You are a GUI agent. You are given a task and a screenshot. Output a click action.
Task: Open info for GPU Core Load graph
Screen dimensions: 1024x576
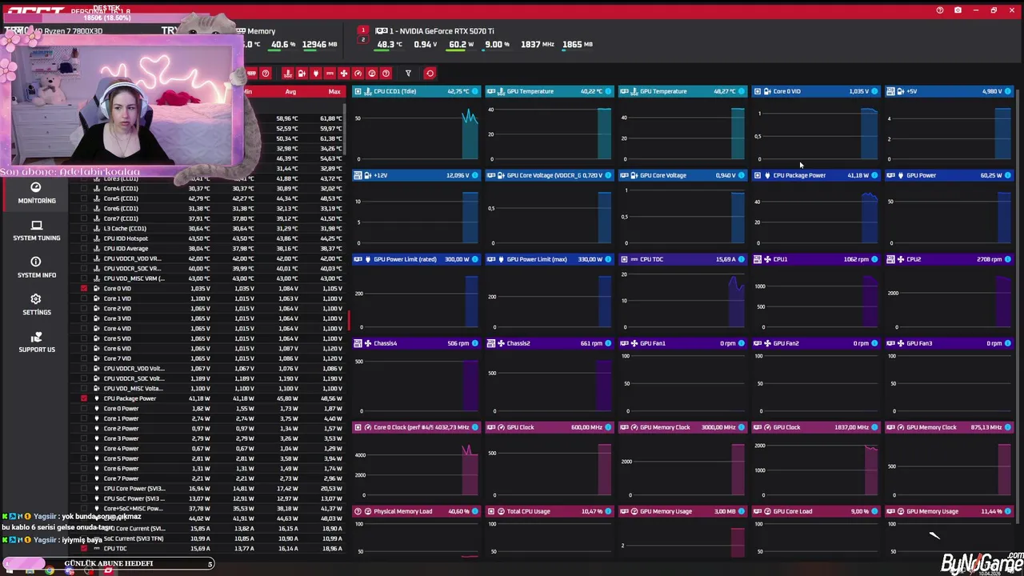[874, 511]
